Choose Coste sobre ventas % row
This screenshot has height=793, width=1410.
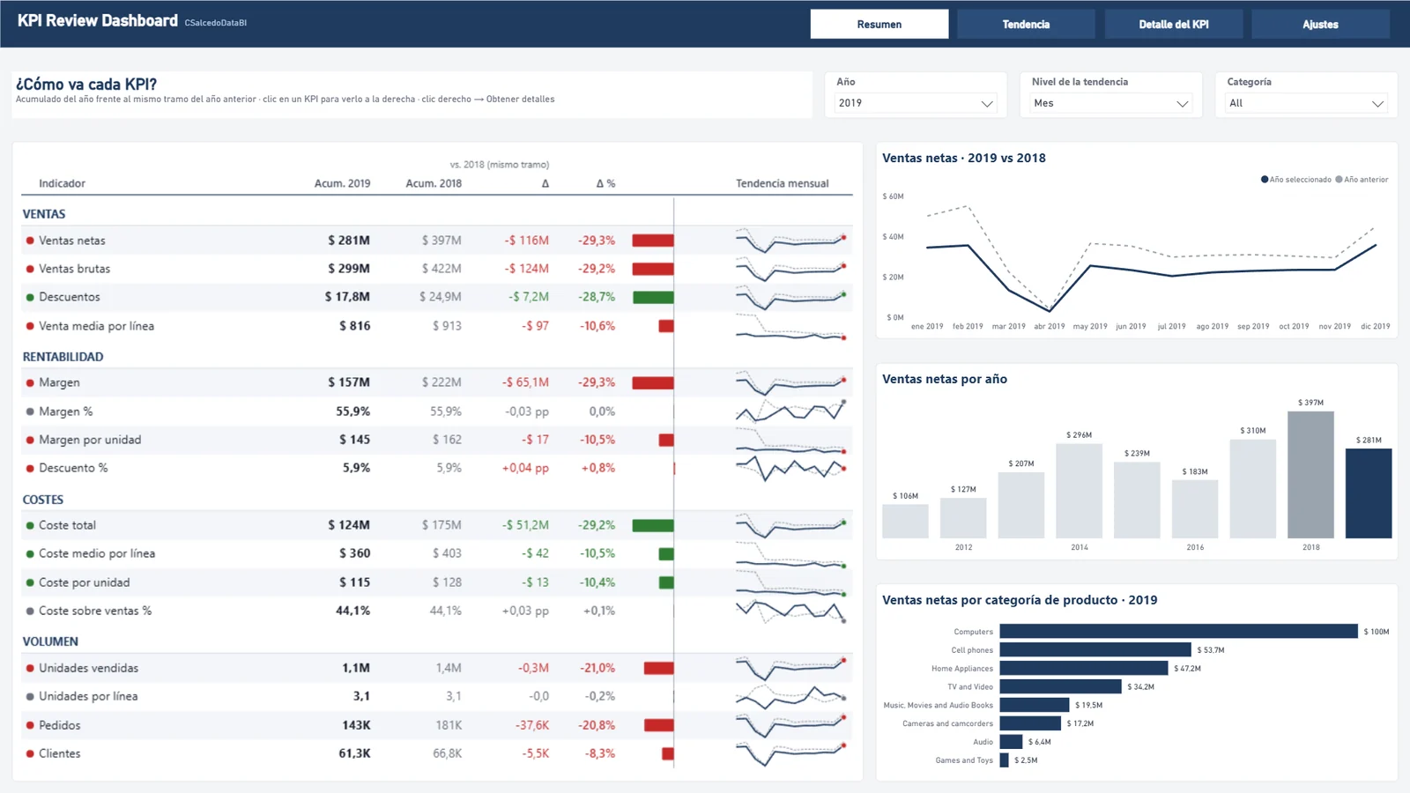[437, 611]
